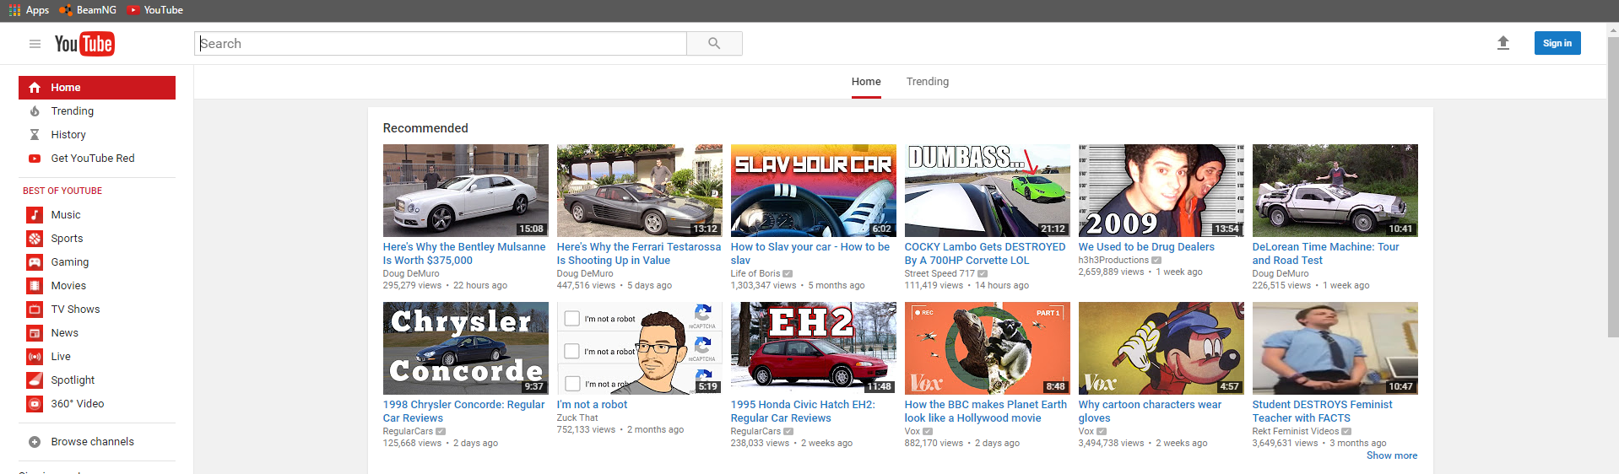Select Trending in the sidebar
This screenshot has width=1619, height=474.
97,111
